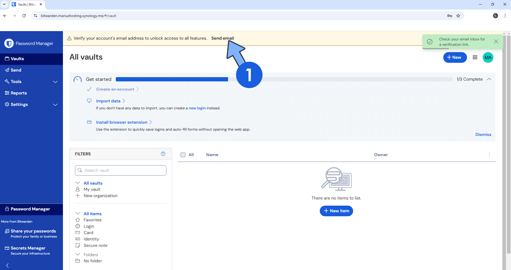This screenshot has width=511, height=270.
Task: Open the product grid apps icon
Action: pos(475,57)
